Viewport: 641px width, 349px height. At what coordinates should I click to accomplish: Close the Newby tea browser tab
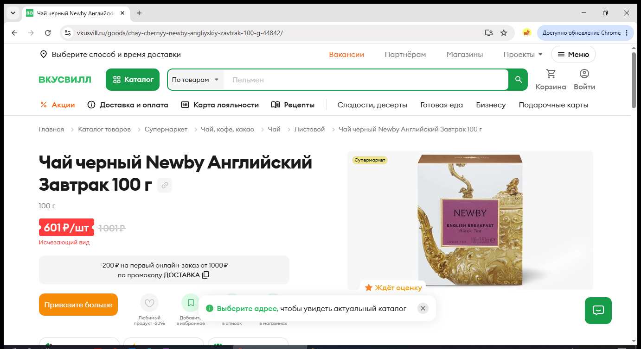tap(122, 13)
